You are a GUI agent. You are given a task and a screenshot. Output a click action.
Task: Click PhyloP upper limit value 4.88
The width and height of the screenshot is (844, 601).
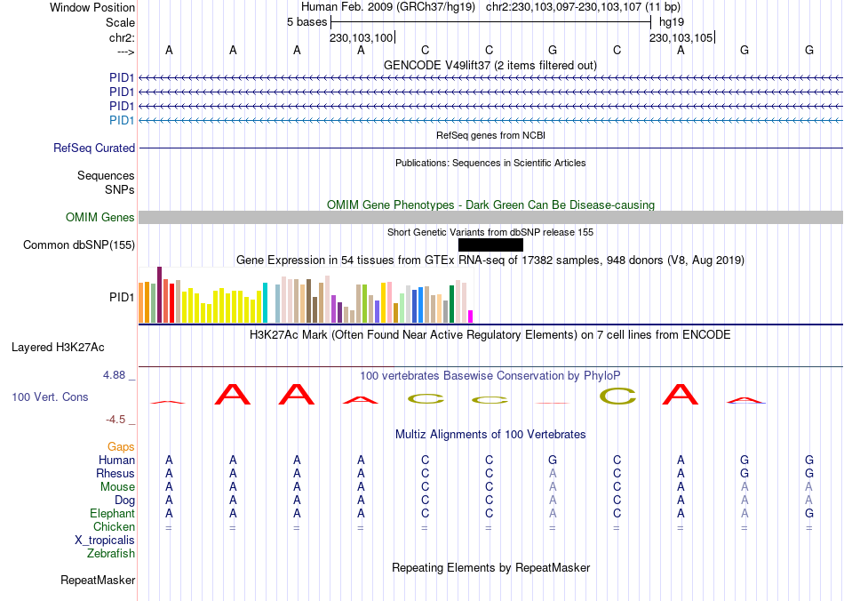pyautogui.click(x=114, y=375)
